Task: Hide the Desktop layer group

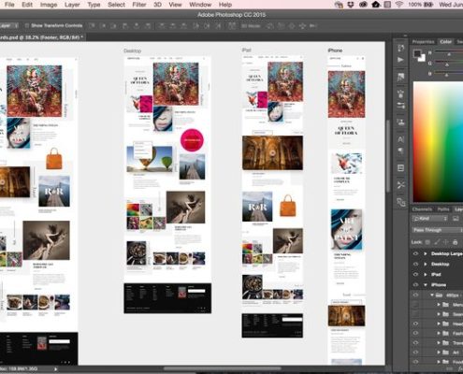Action: pos(415,264)
